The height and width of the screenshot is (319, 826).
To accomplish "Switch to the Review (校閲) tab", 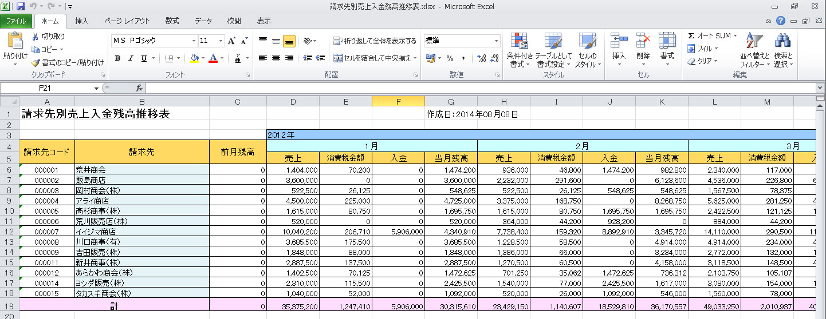I will point(234,21).
